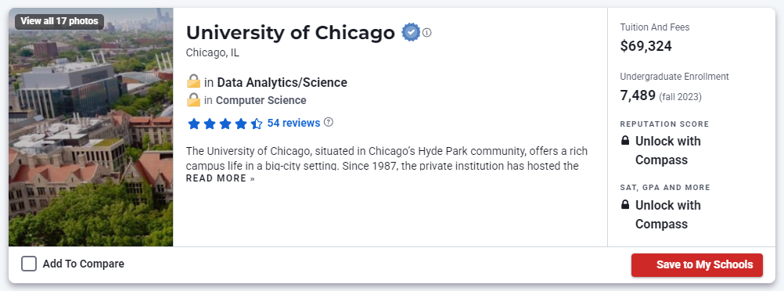Screen dimensions: 784x291
Task: Click the lock icon next to Computer Science
Action: pyautogui.click(x=193, y=100)
